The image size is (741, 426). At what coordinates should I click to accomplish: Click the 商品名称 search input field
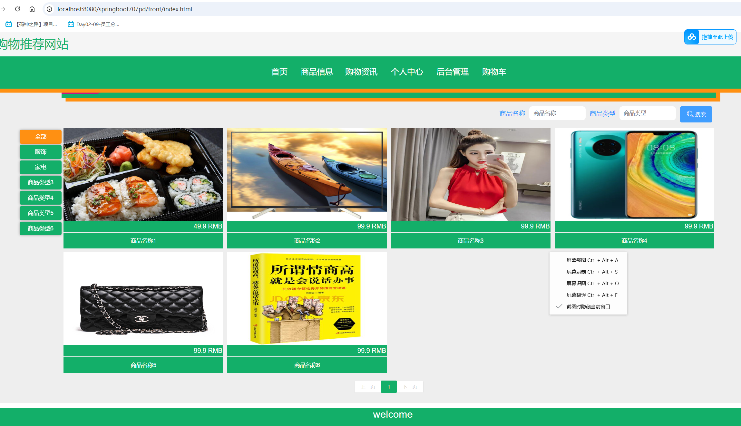[x=557, y=113]
